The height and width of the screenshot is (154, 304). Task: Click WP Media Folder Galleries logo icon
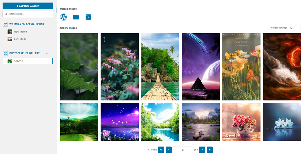point(5,24)
